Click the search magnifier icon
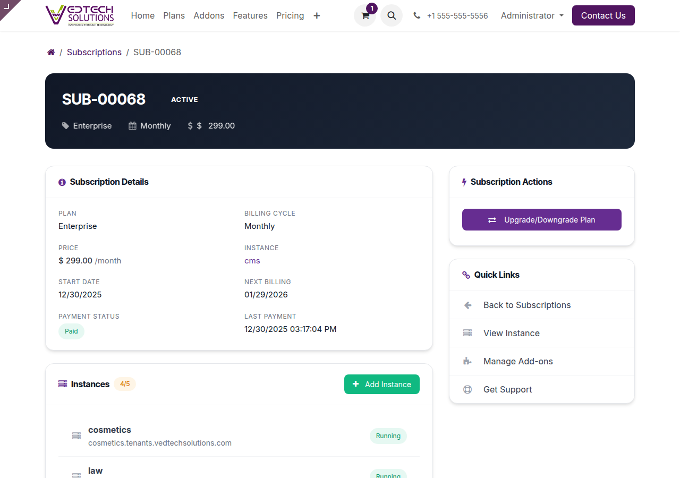Image resolution: width=680 pixels, height=478 pixels. click(392, 15)
